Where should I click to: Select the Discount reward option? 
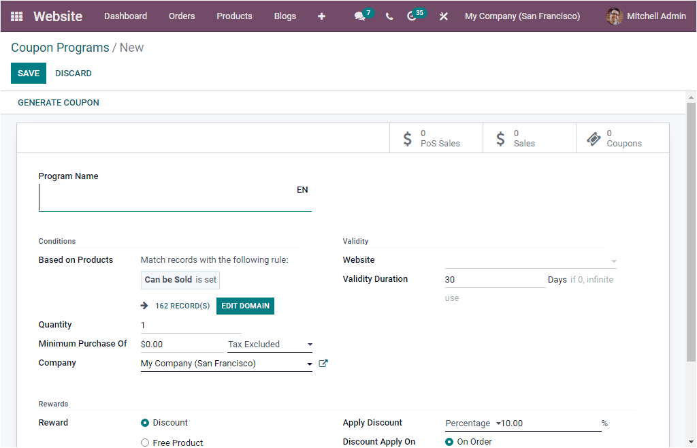144,422
